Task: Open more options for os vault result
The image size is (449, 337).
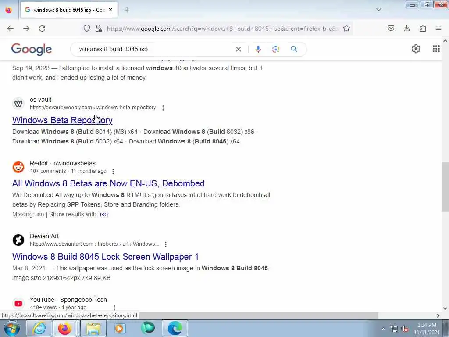Action: 163,108
